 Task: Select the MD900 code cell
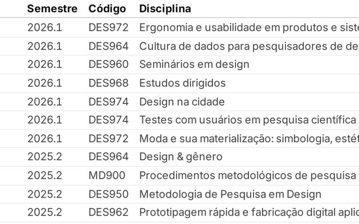(x=107, y=175)
